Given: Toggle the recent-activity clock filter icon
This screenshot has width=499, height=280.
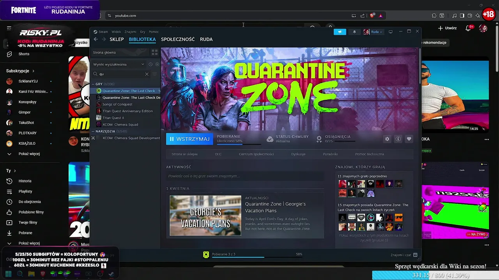Looking at the screenshot, I should pyautogui.click(x=150, y=64).
